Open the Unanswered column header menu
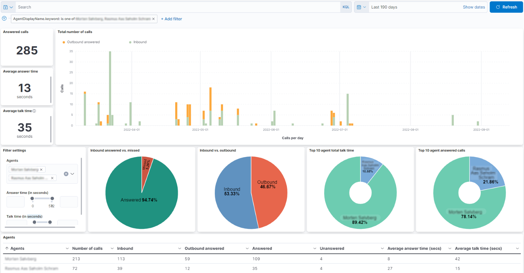This screenshot has width=524, height=273. click(382, 248)
